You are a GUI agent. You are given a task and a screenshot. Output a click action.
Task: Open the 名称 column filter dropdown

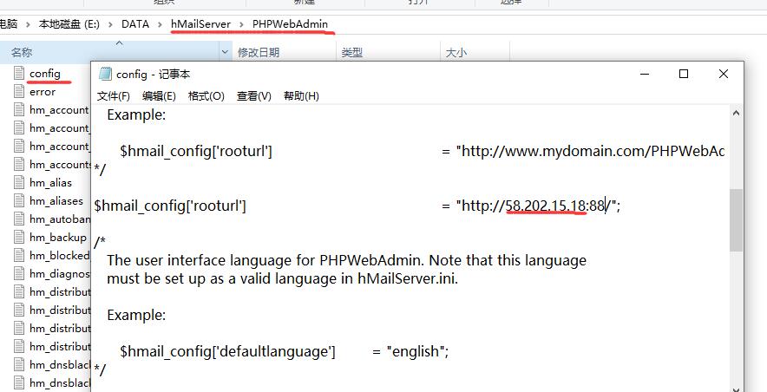[x=225, y=52]
